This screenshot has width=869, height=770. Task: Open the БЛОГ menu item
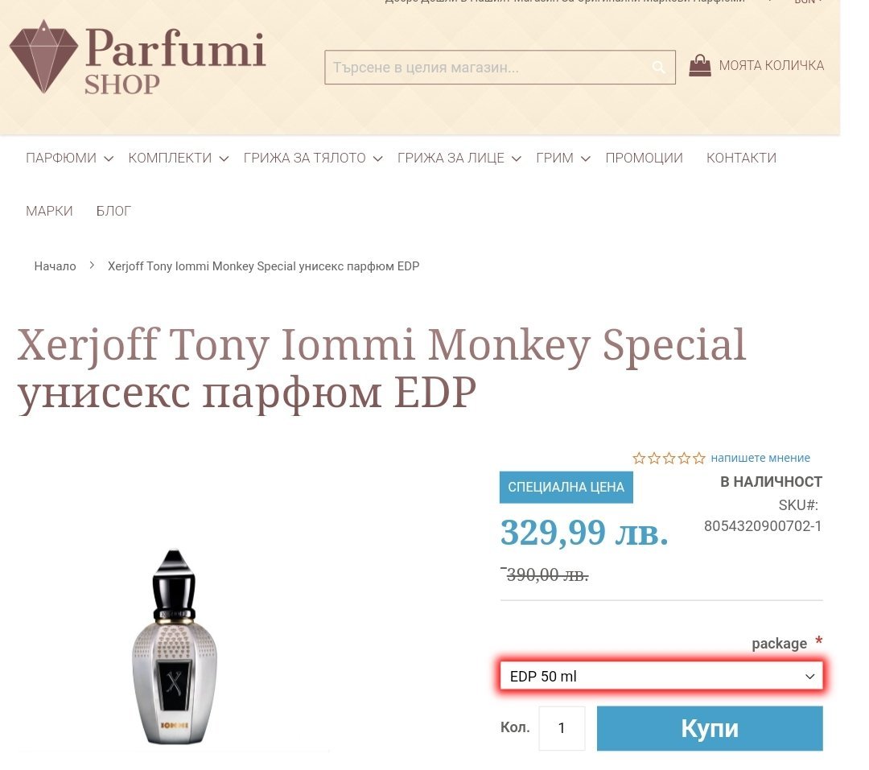point(113,211)
